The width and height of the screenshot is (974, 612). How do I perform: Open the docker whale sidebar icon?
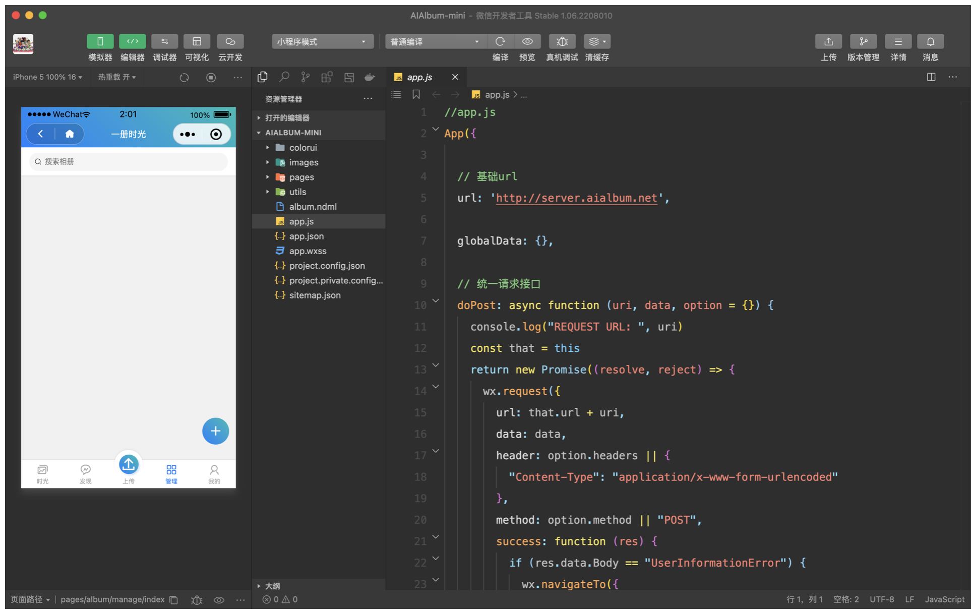coord(370,77)
